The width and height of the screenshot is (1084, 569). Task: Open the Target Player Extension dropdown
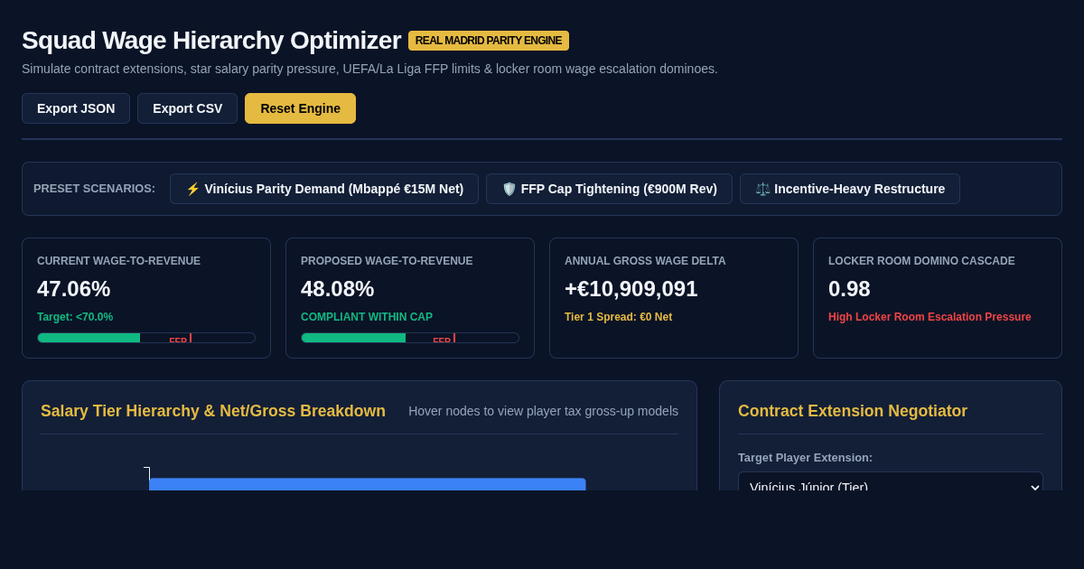[x=891, y=481]
